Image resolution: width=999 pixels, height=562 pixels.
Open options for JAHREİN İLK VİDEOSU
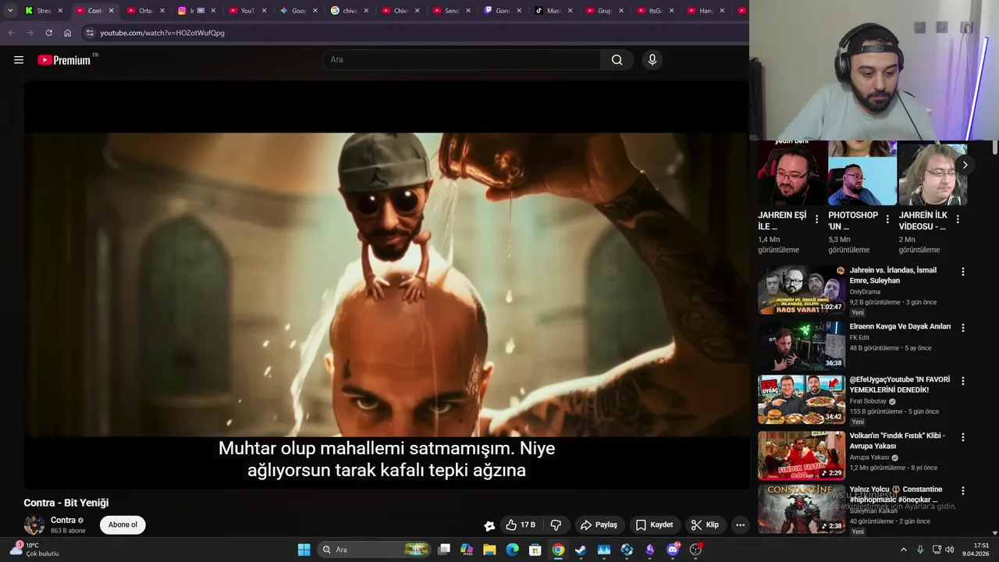point(958,219)
